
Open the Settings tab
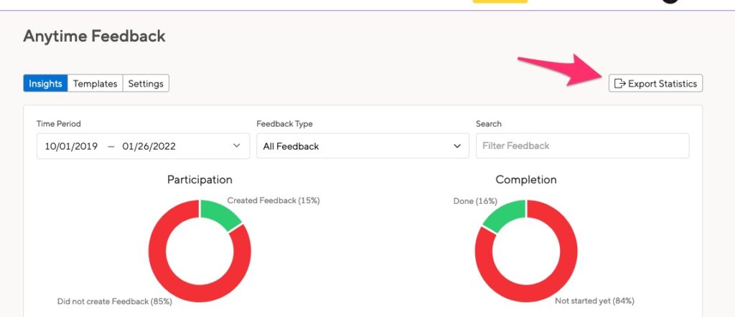146,84
